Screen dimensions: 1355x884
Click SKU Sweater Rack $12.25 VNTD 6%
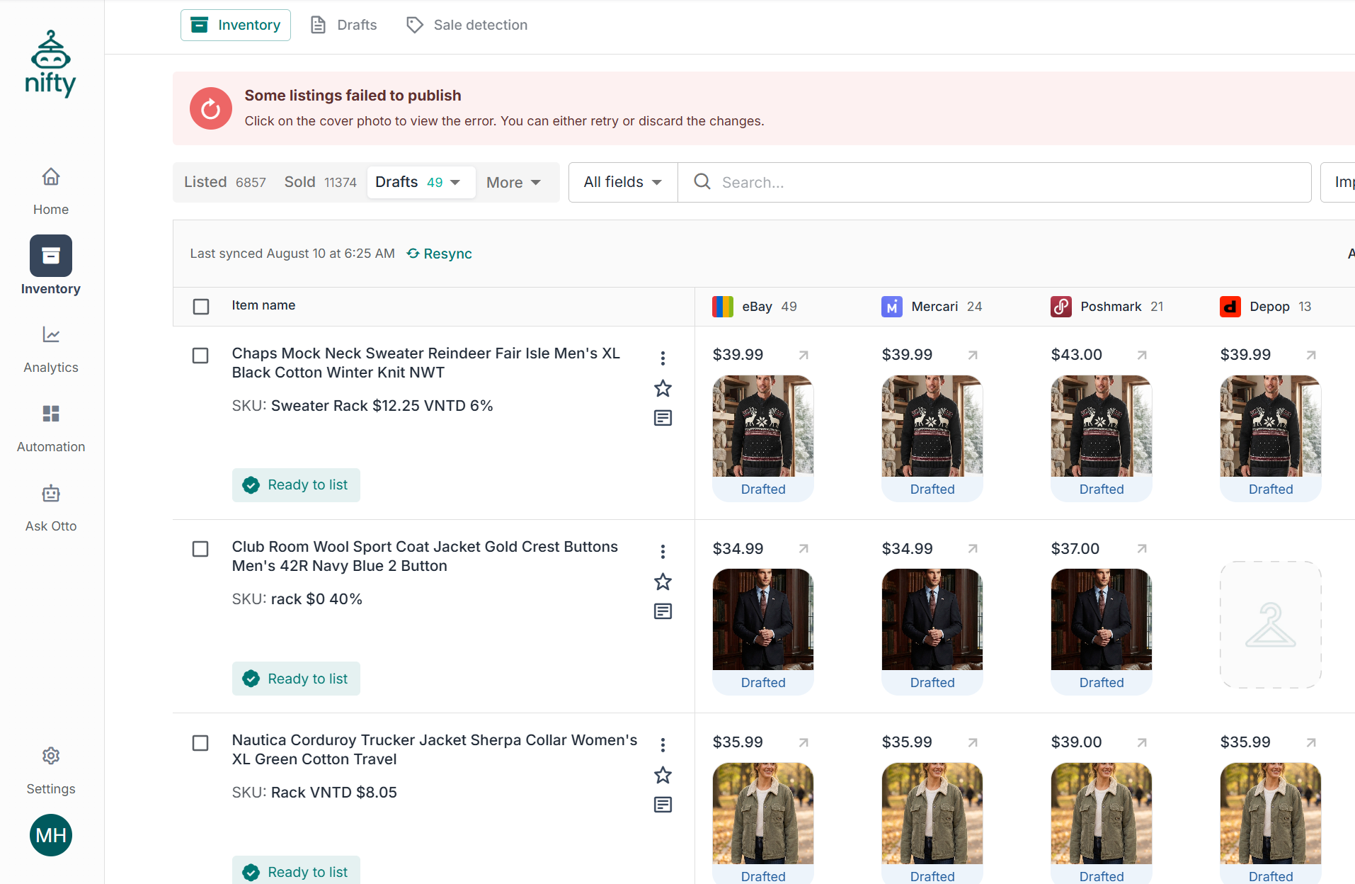[362, 406]
